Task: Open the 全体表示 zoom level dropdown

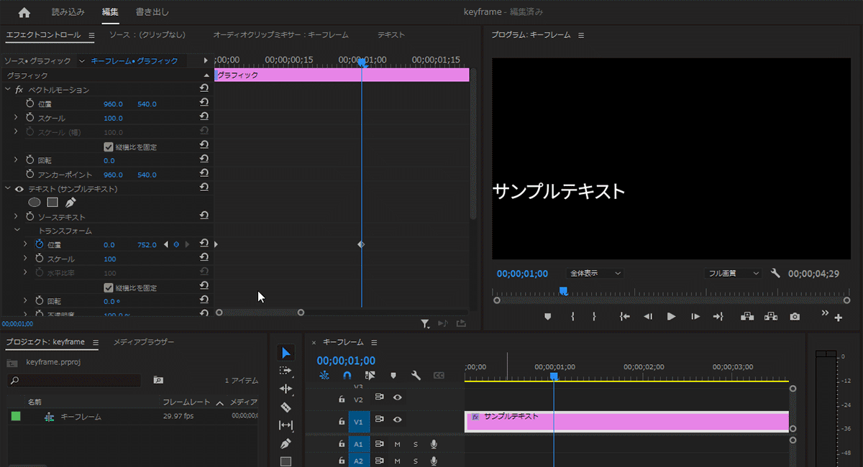Action: (595, 273)
